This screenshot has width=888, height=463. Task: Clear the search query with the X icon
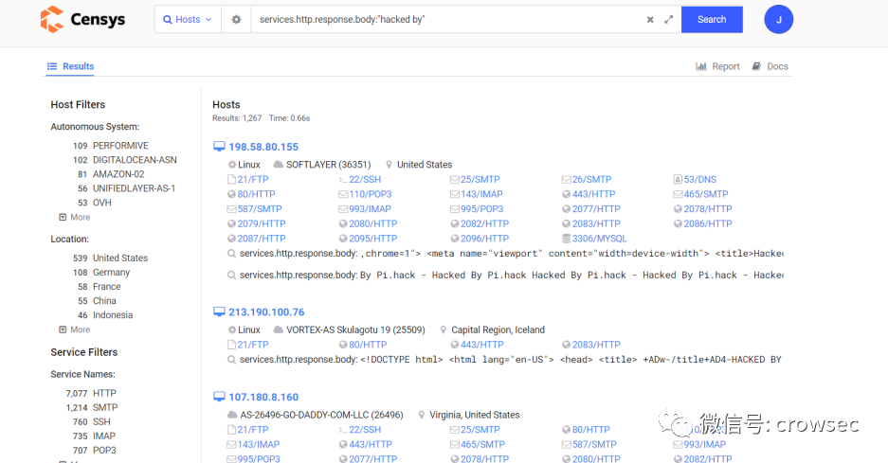tap(650, 19)
